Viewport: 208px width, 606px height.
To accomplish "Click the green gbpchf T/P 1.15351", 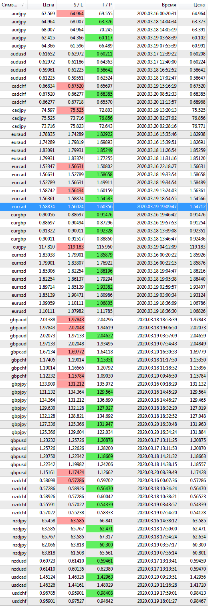I will click(100, 359).
